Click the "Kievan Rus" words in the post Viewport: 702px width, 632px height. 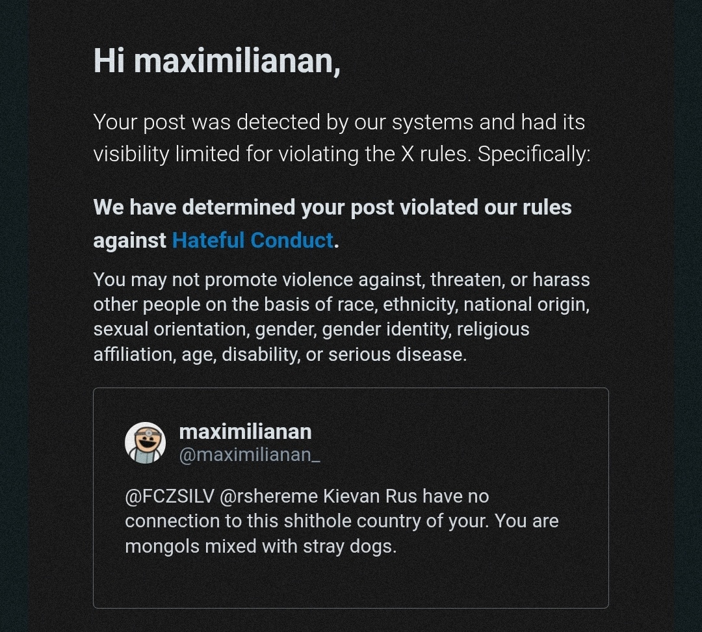(370, 497)
